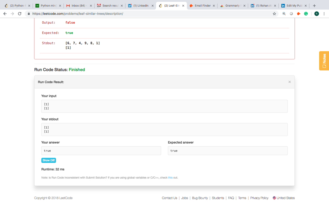This screenshot has width=329, height=205.
Task: Click the Your input text box
Action: pyautogui.click(x=164, y=106)
